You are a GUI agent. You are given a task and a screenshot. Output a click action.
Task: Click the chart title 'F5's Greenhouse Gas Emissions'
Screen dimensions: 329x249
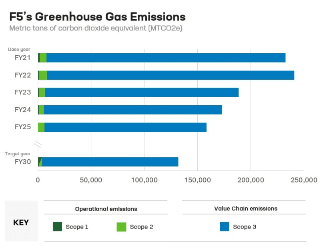coord(98,16)
